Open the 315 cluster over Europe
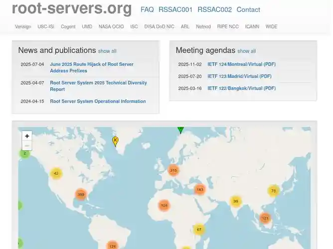This screenshot has width=333, height=249. [x=173, y=170]
